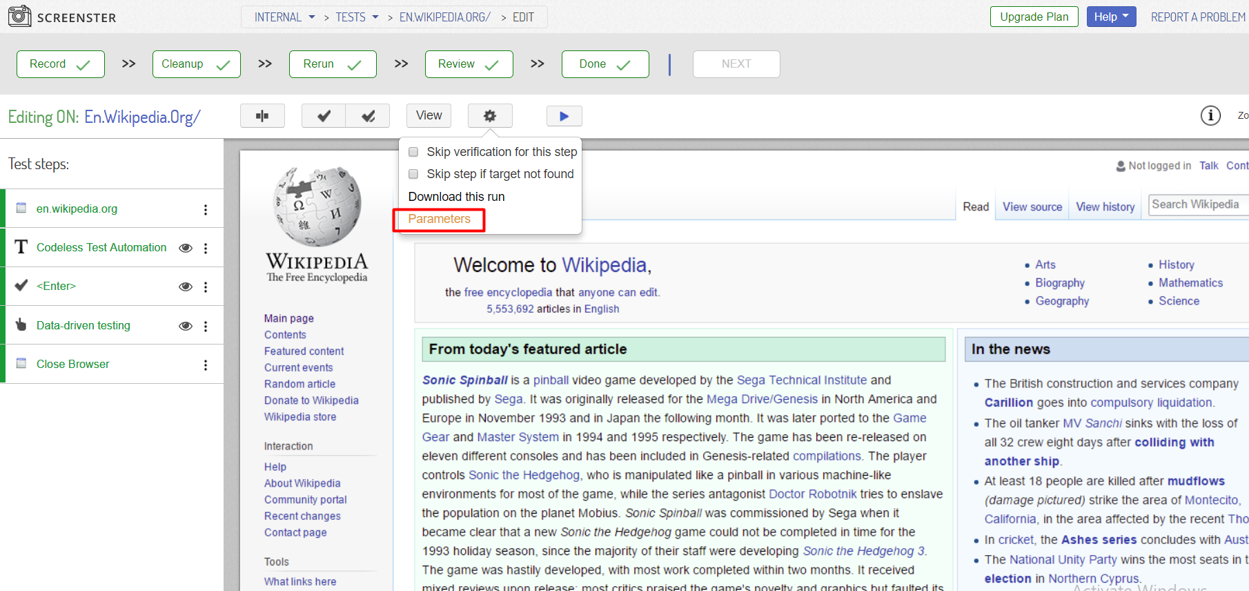Click the blue play run button
The height and width of the screenshot is (591, 1249).
coord(564,116)
